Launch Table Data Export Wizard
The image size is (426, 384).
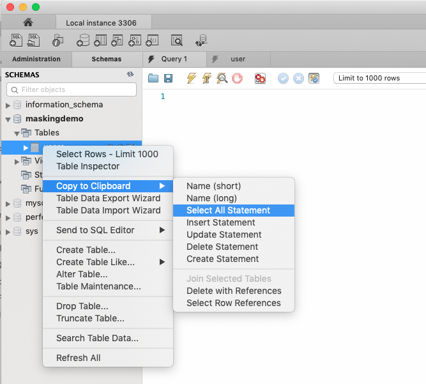[x=107, y=198]
